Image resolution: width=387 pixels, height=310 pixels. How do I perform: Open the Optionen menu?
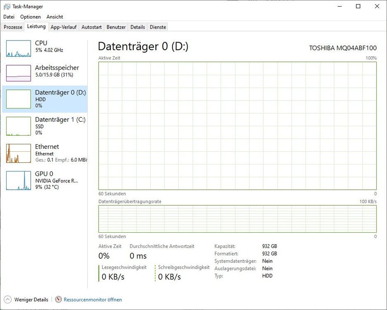30,17
